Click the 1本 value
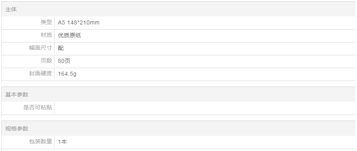The width and height of the screenshot is (357, 151). [63, 142]
